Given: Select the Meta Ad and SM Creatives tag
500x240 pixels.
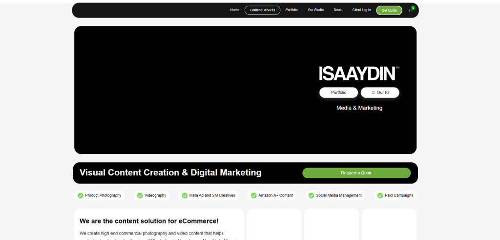Looking at the screenshot, I should 208,196.
